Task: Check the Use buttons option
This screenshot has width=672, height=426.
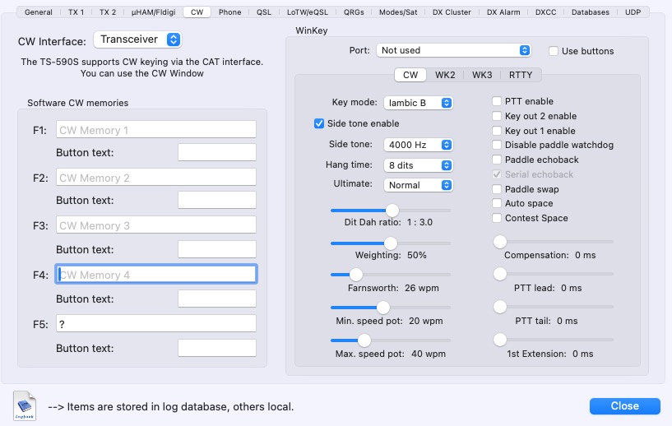Action: click(554, 51)
